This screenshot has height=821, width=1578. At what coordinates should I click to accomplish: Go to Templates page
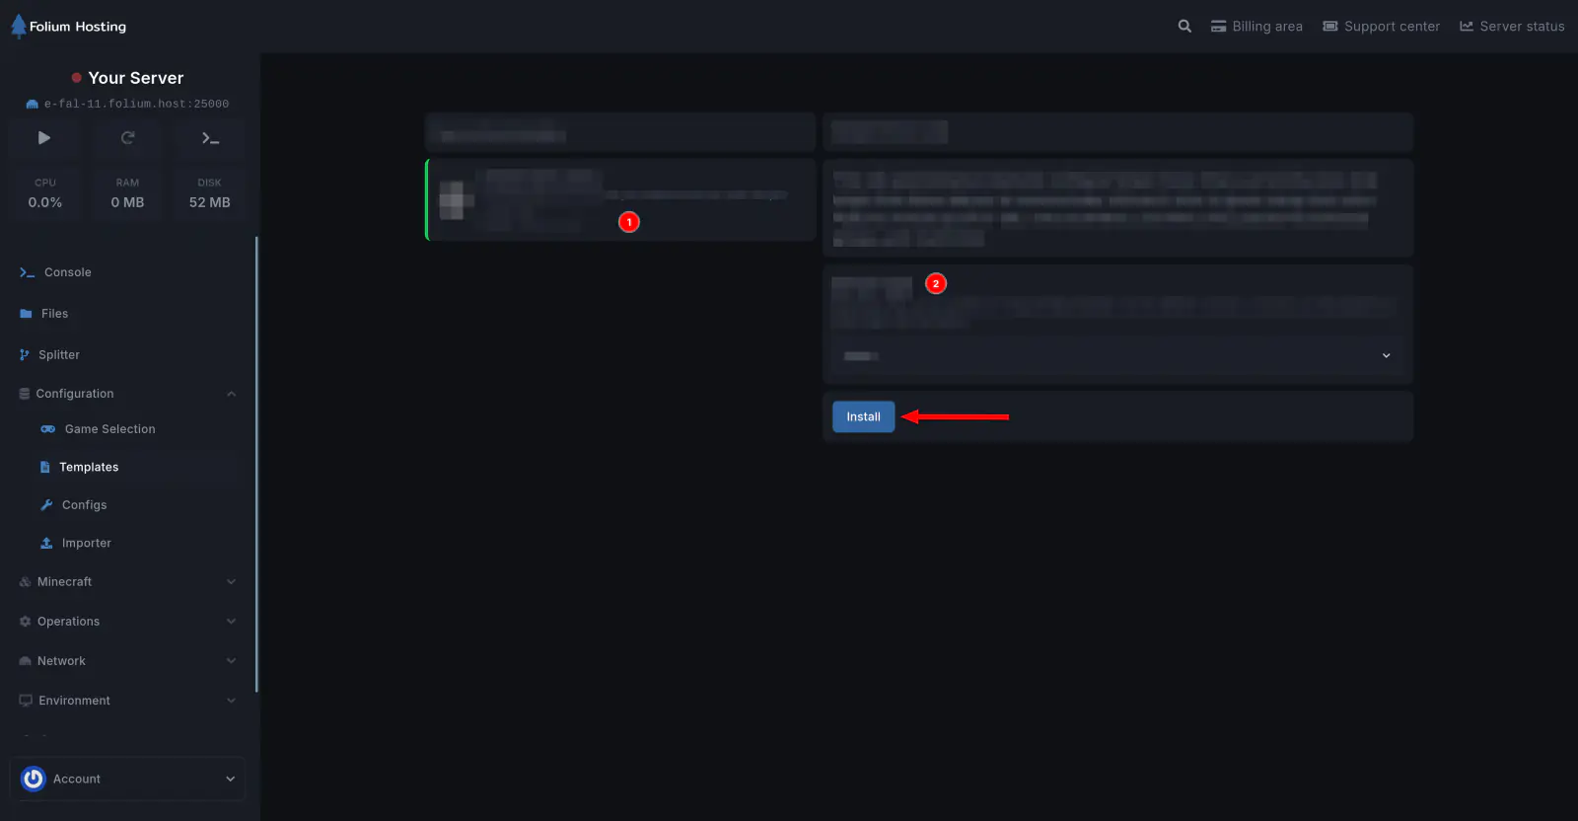click(x=89, y=468)
